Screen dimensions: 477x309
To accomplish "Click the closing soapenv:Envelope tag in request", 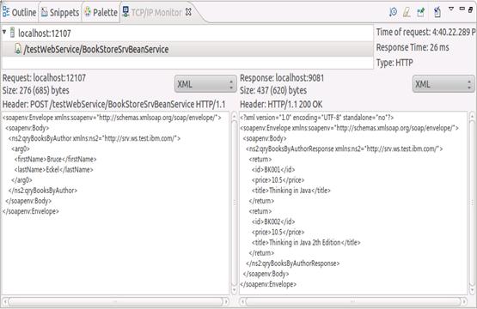I will click(x=31, y=211).
